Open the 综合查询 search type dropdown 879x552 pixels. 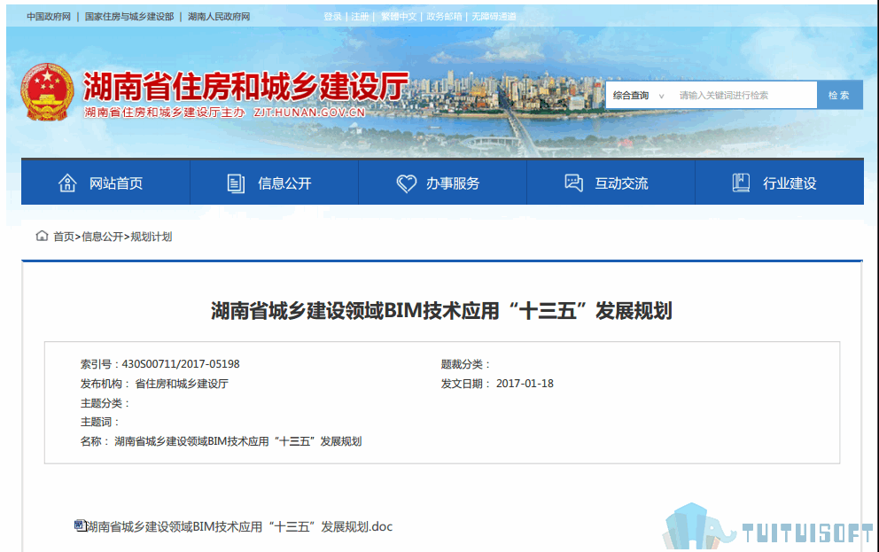(x=639, y=96)
